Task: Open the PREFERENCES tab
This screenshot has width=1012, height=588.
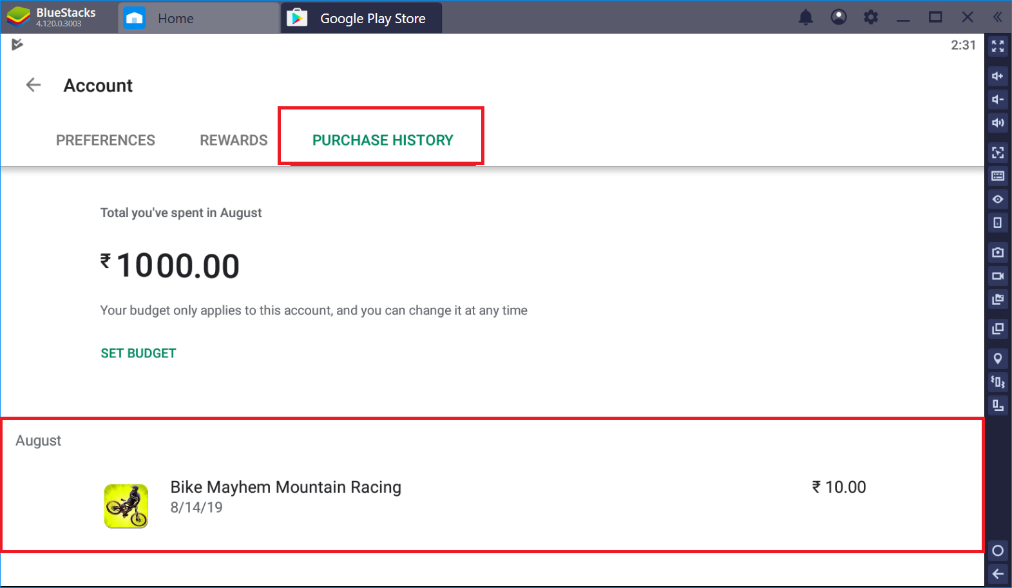Action: tap(106, 140)
